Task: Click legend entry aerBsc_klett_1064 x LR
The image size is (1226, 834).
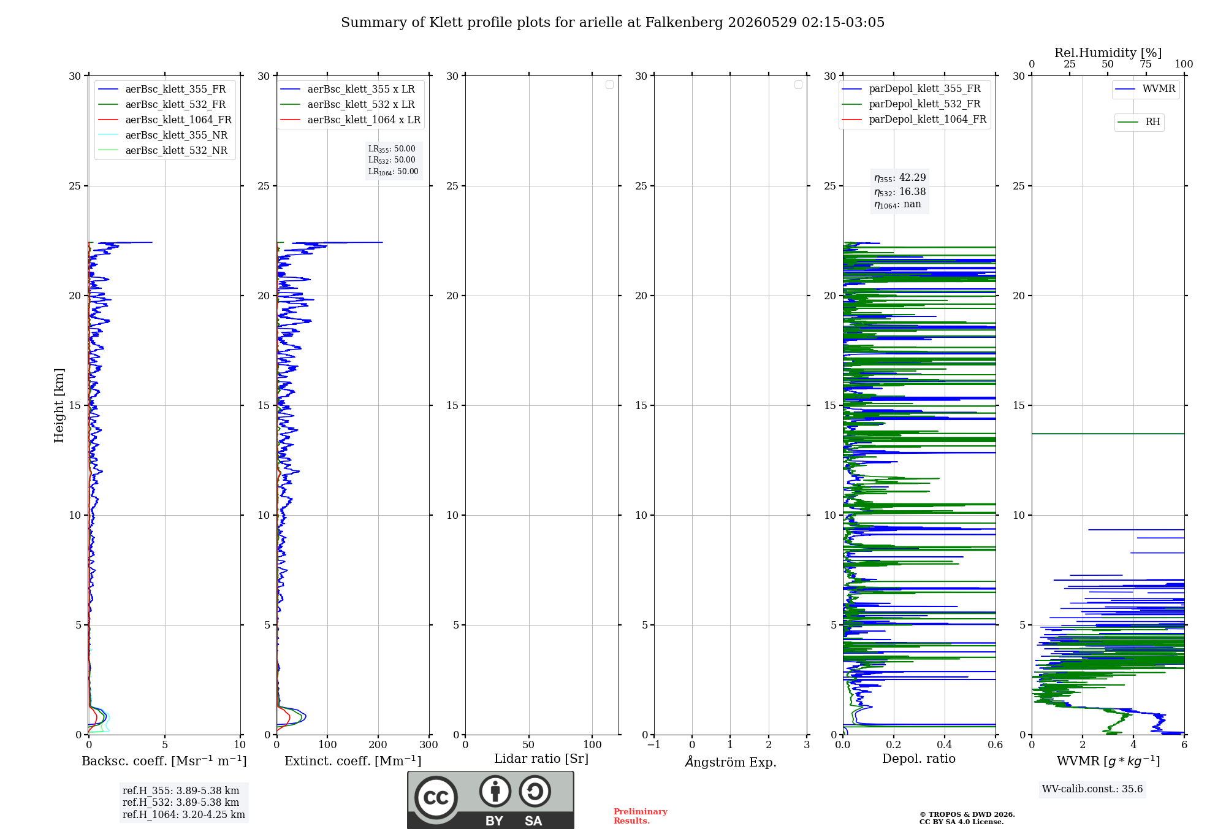Action: pyautogui.click(x=350, y=120)
